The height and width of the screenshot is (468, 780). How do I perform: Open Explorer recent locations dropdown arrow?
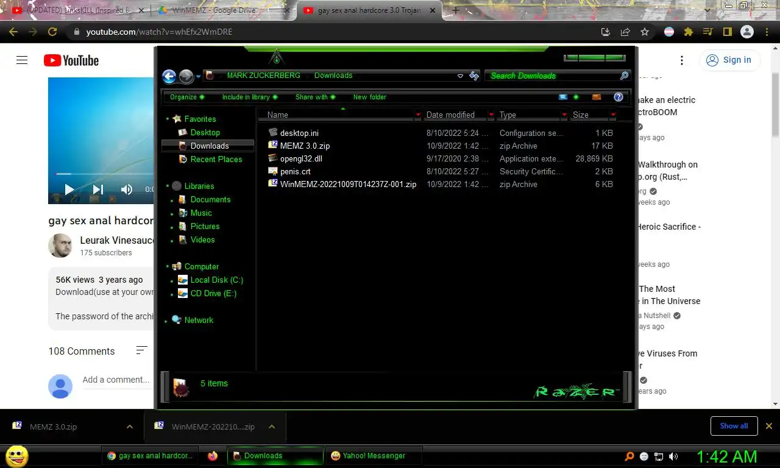[x=199, y=77]
